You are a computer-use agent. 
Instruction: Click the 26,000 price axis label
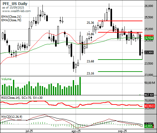[149, 6]
